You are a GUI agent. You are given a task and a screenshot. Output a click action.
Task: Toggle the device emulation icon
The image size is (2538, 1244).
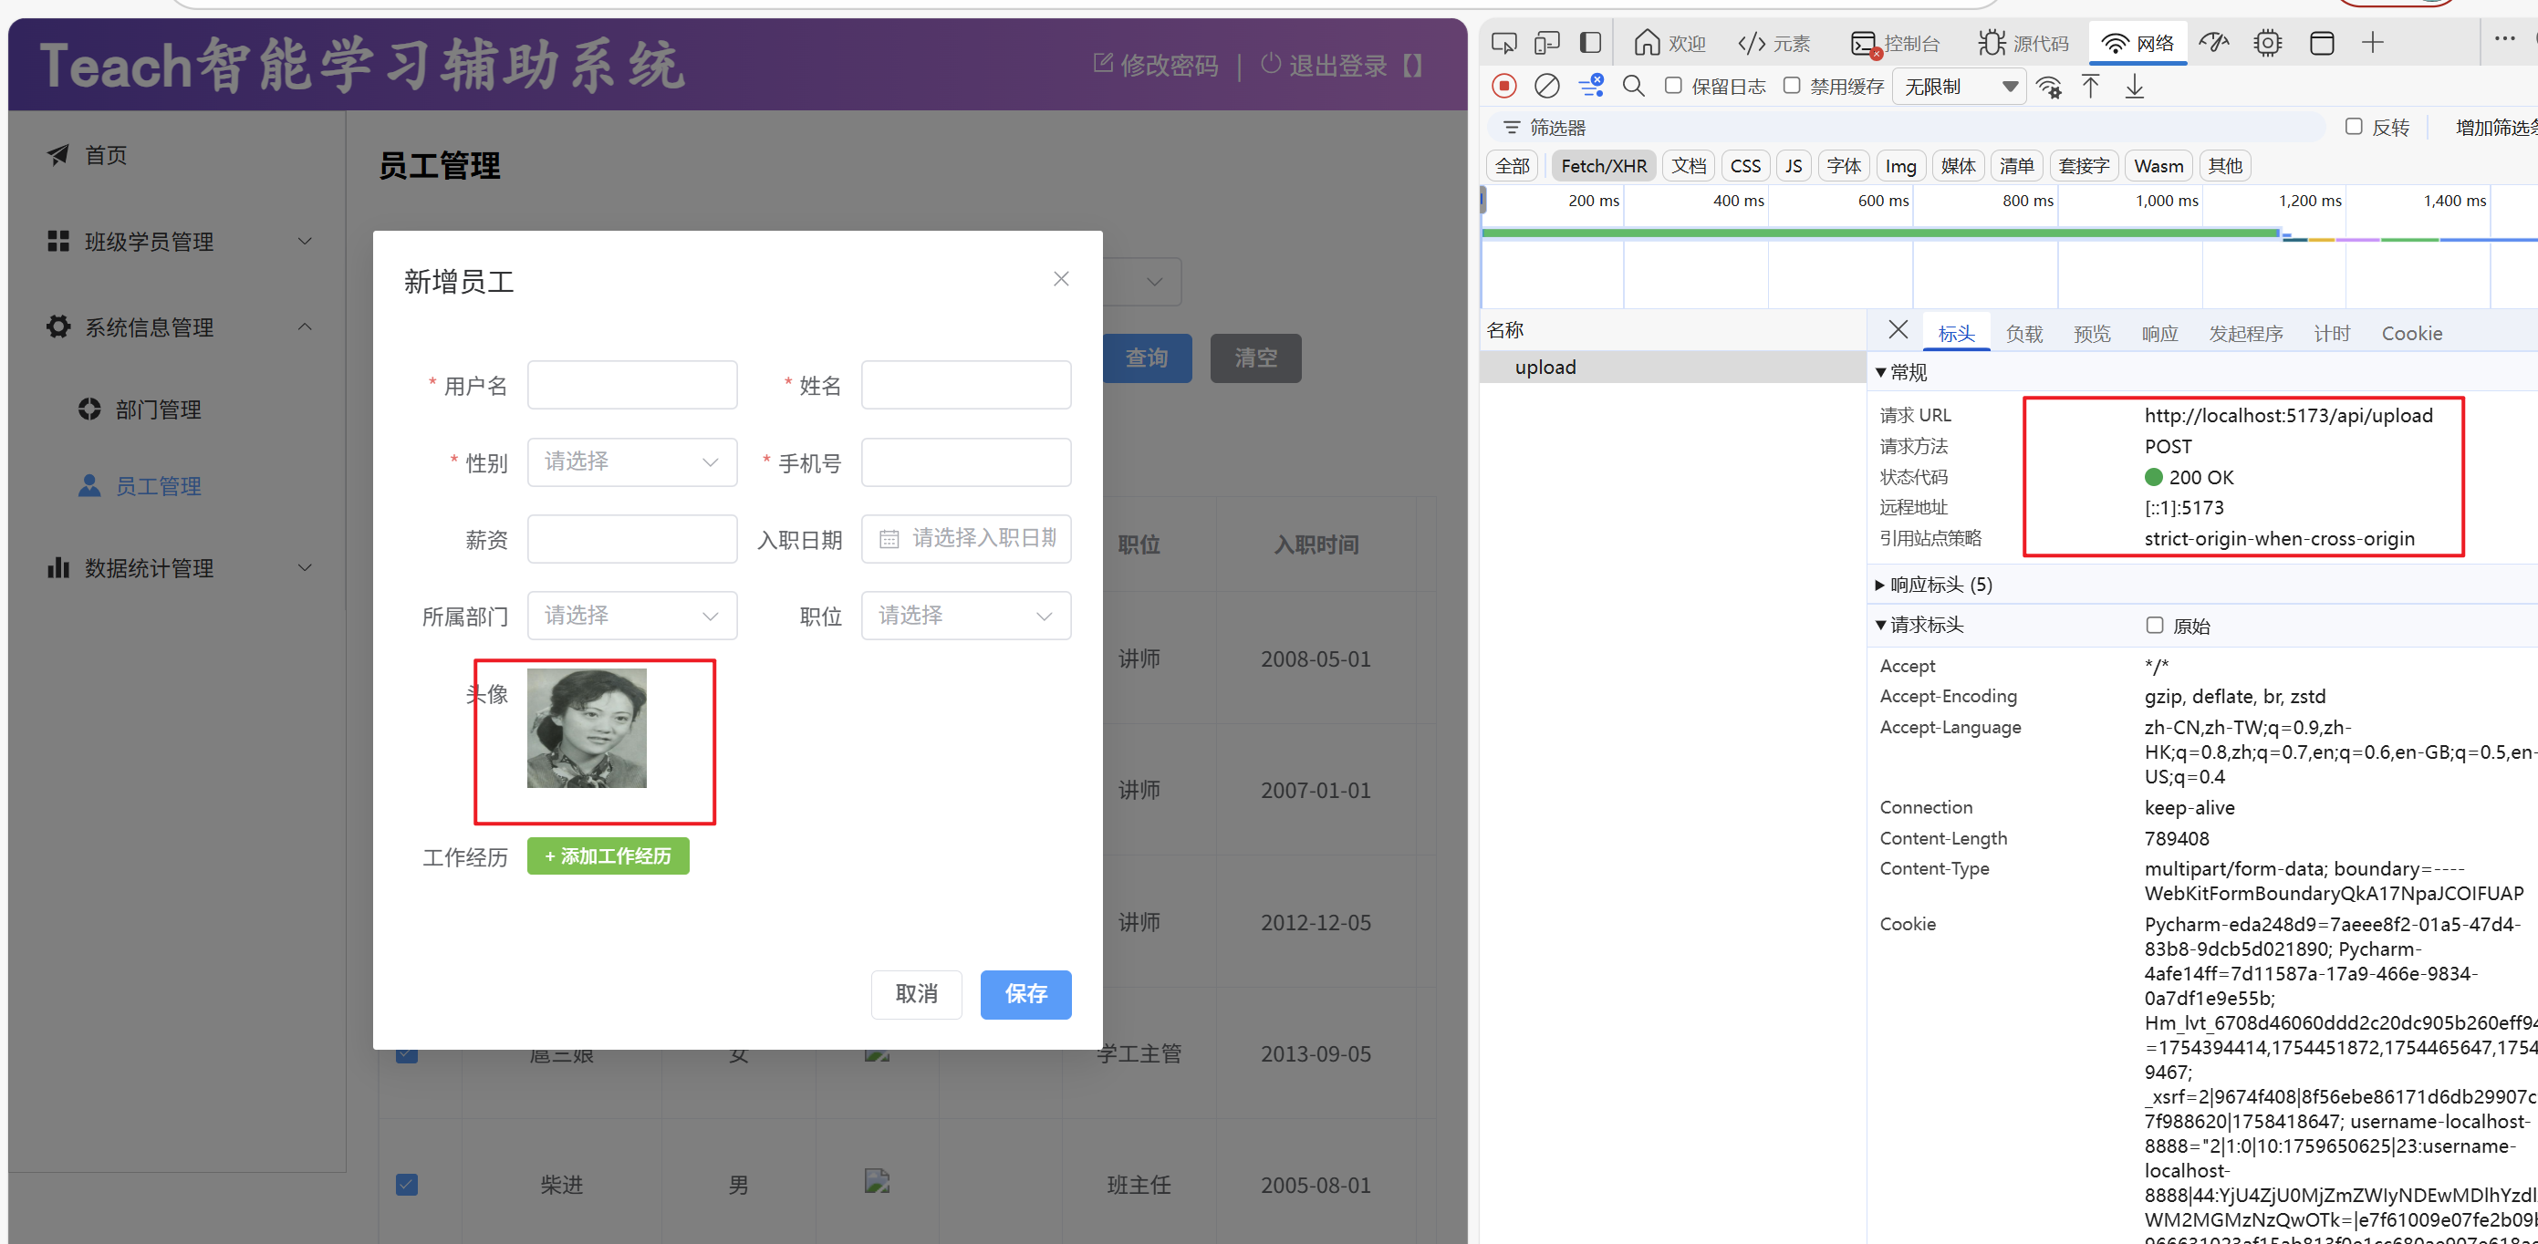[1547, 44]
